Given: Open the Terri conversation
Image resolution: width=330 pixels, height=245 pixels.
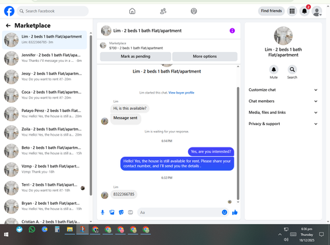Looking at the screenshot, I should 44,188.
